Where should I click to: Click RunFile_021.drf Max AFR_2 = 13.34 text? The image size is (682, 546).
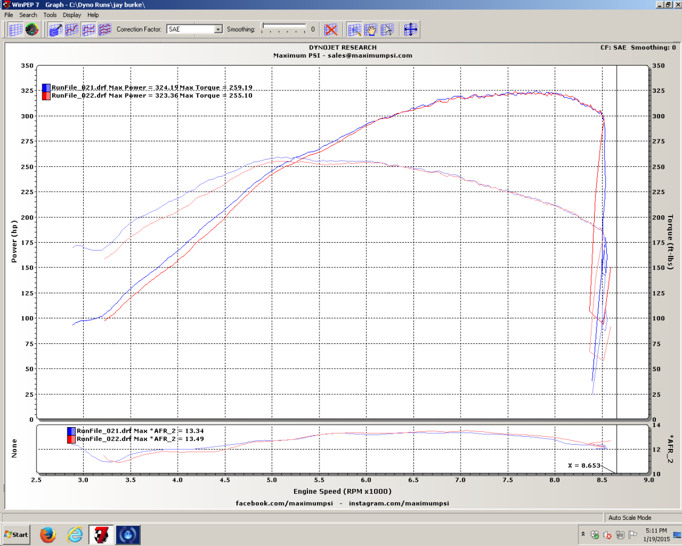click(140, 431)
